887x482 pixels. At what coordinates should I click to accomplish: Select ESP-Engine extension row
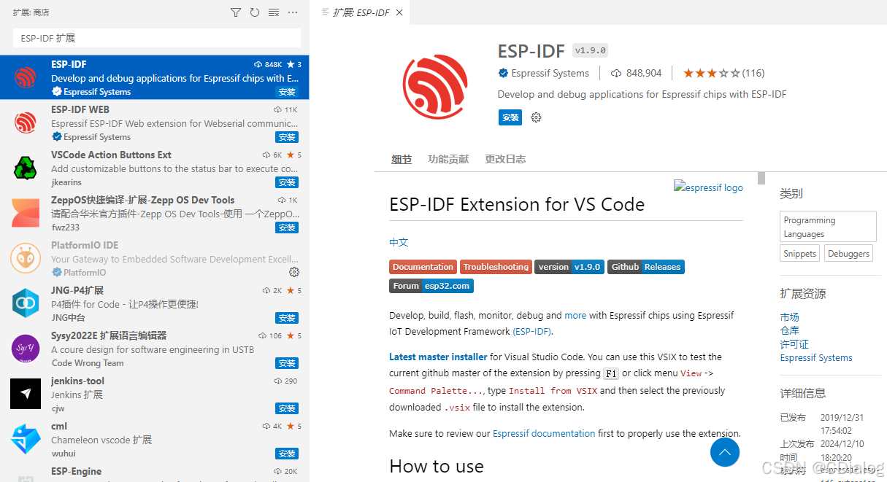tap(155, 472)
